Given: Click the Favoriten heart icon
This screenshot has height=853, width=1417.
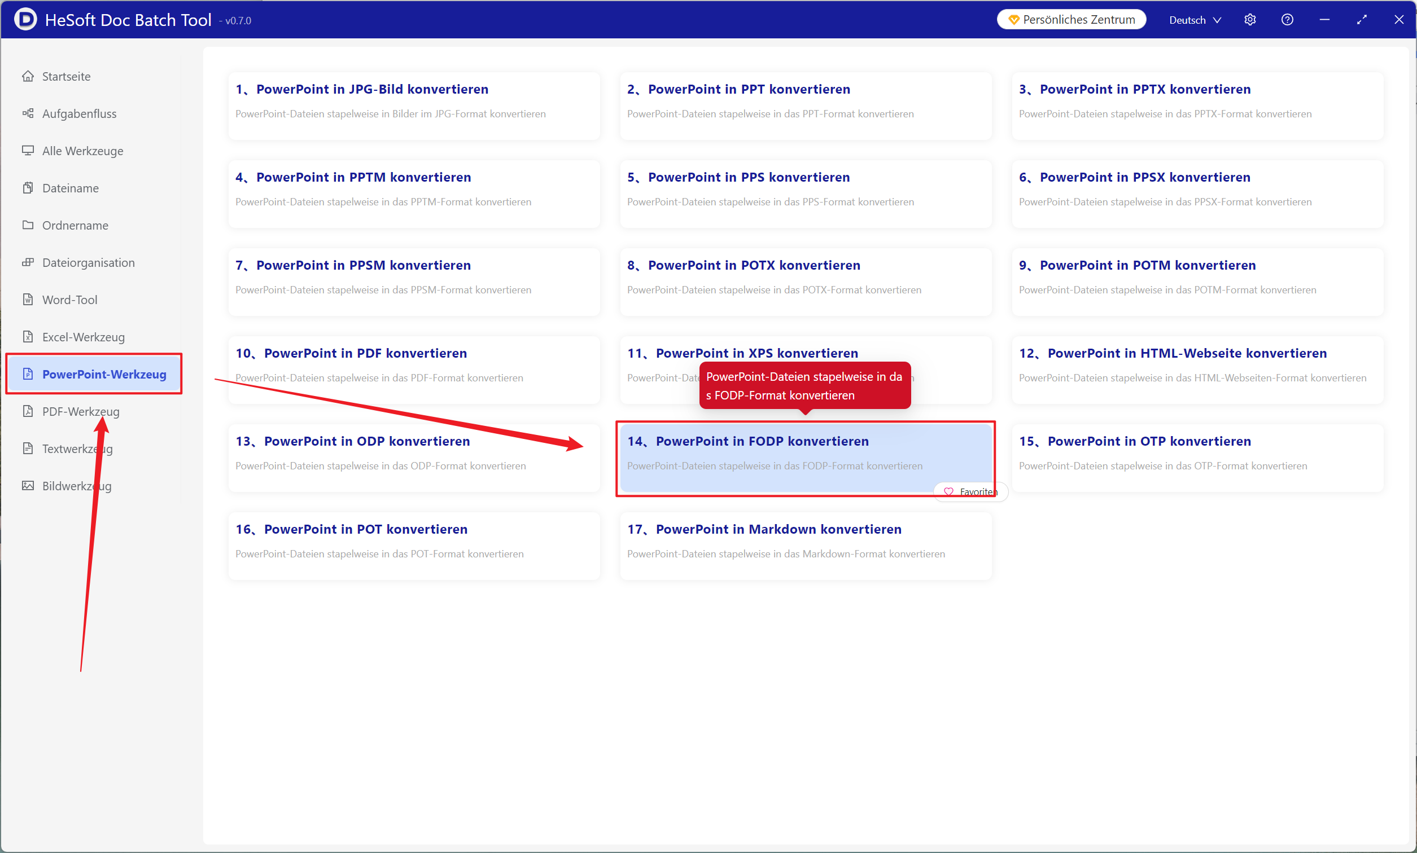Looking at the screenshot, I should [949, 491].
